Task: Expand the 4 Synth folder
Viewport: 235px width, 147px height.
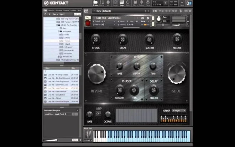Action: pos(60,44)
